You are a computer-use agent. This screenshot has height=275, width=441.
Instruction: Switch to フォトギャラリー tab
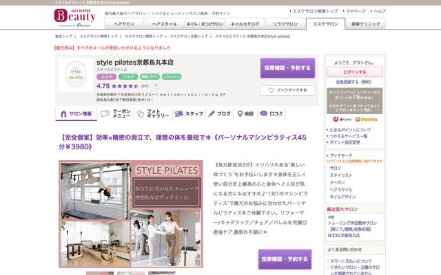(153, 113)
